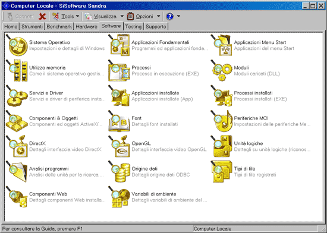
Task: Click 'Processo in esecuzione (EXE)' description
Action: (x=165, y=74)
